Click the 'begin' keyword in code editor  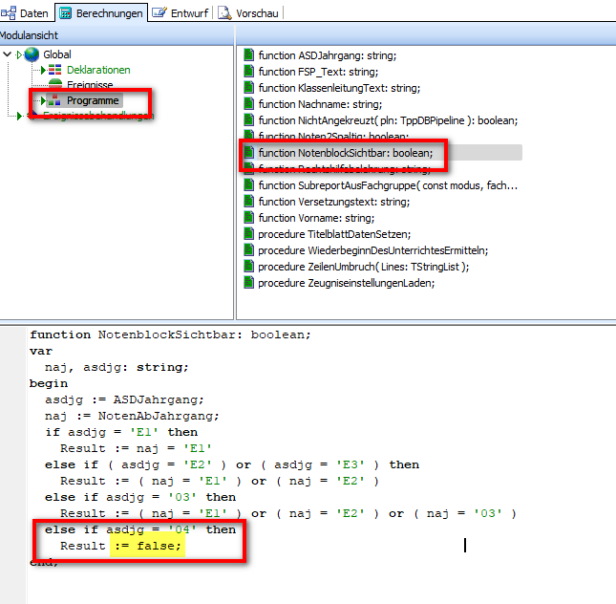pyautogui.click(x=49, y=383)
